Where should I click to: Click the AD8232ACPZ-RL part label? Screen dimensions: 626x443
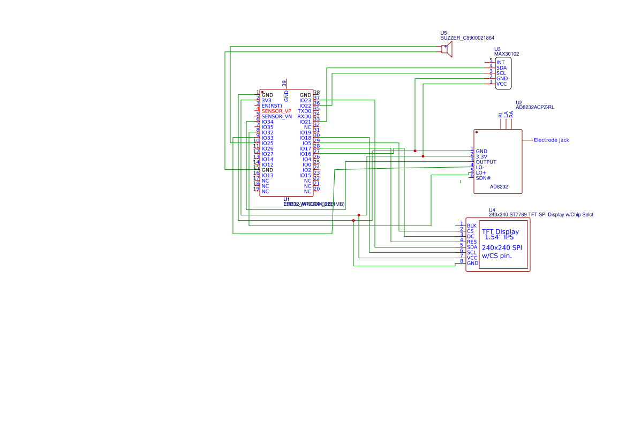535,107
